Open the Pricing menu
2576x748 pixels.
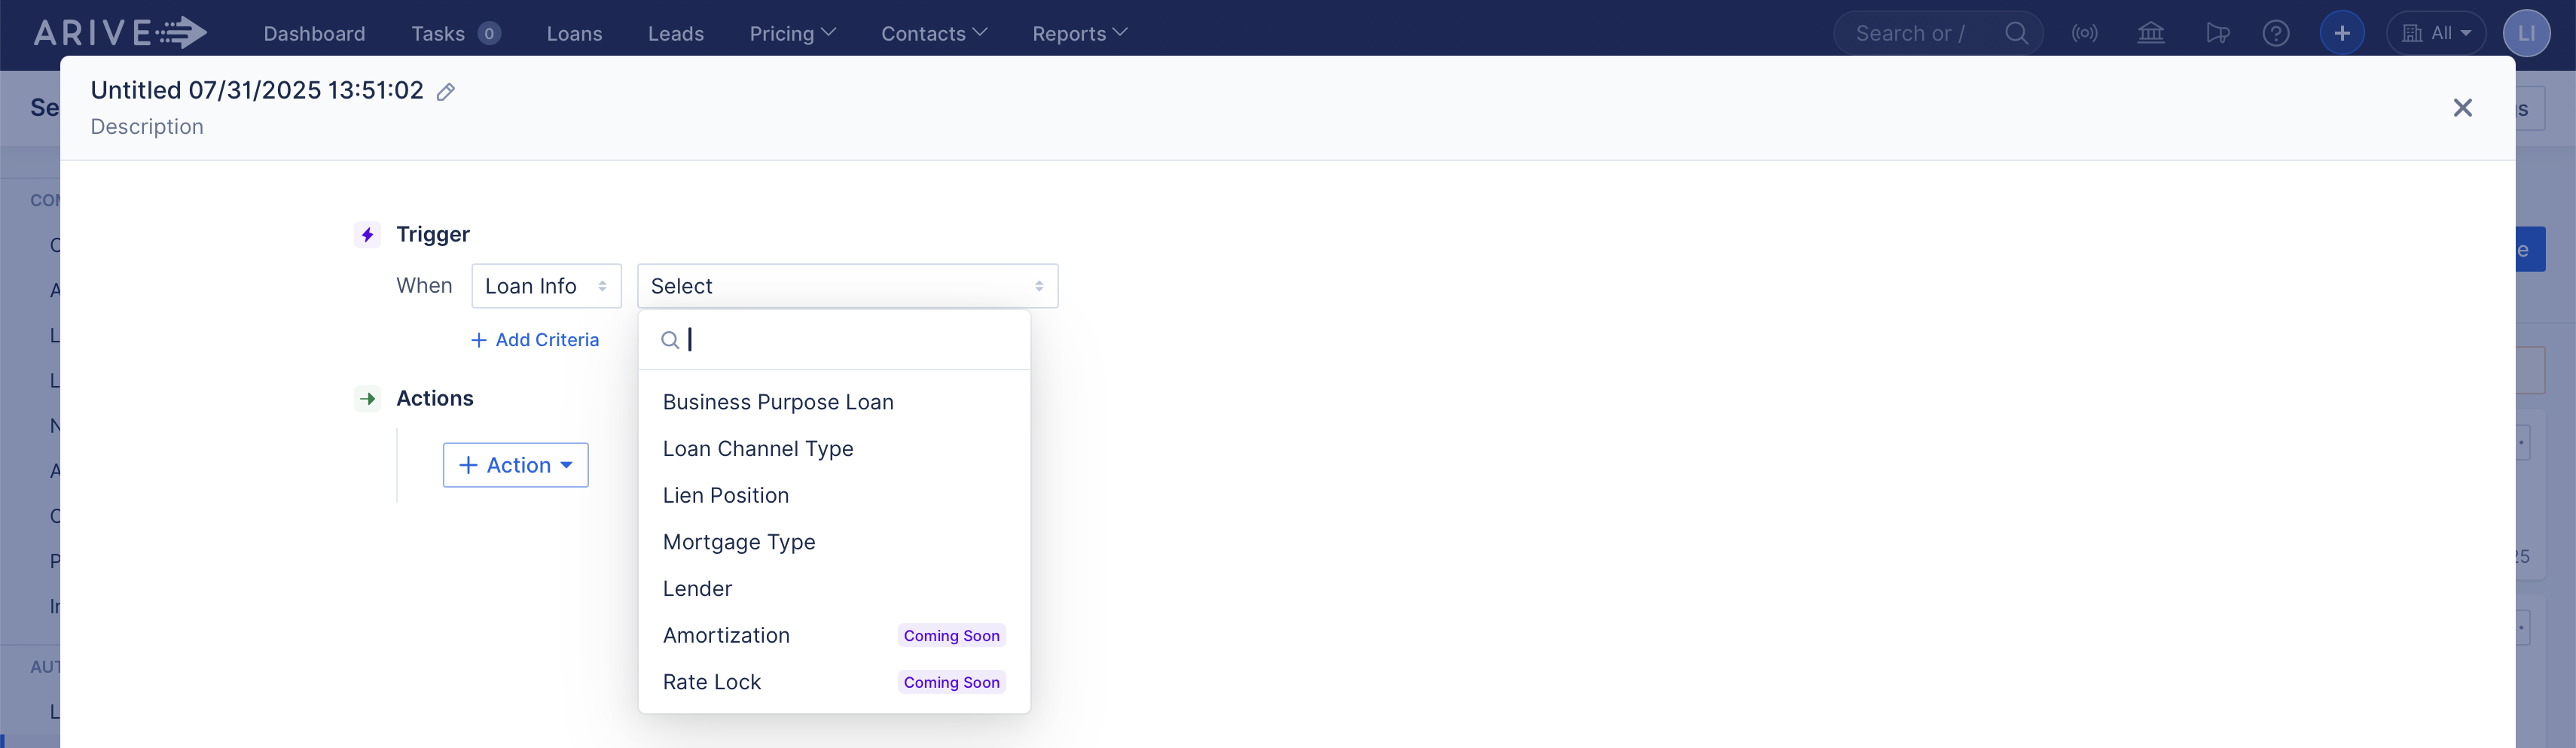[792, 33]
